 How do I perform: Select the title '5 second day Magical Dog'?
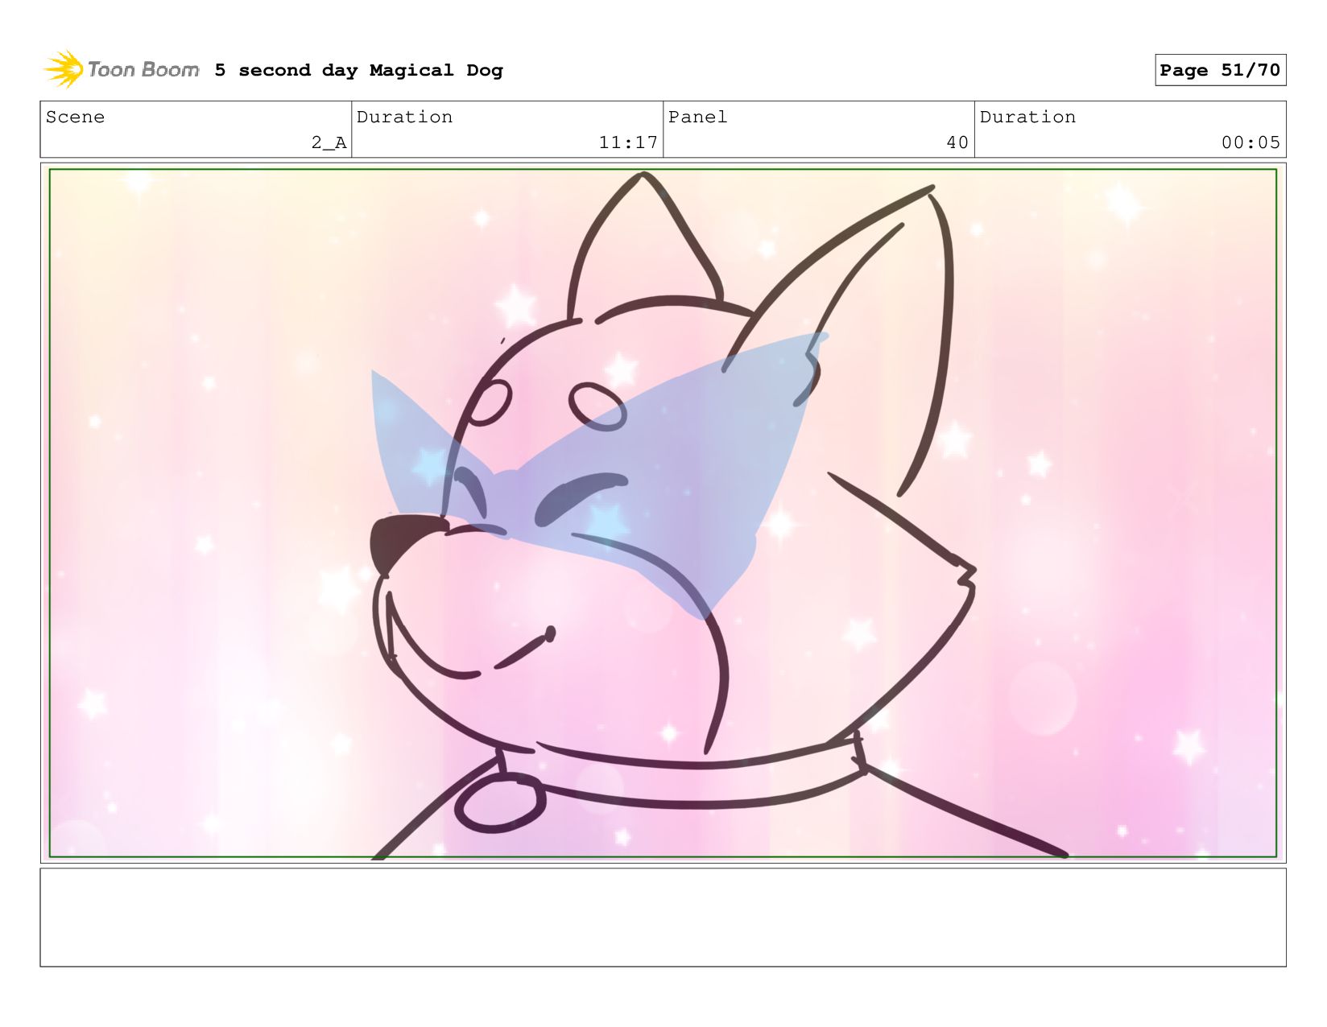pos(358,70)
